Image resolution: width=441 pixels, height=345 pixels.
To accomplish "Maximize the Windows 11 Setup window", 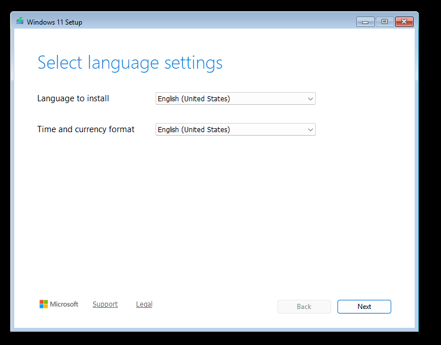I will 384,22.
